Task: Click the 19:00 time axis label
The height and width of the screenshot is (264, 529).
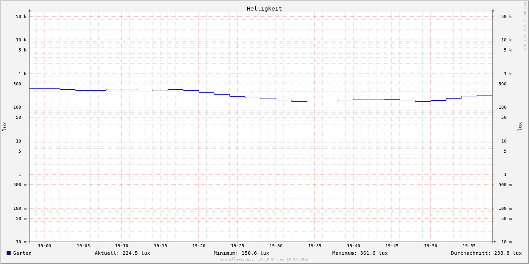Action: [45, 246]
